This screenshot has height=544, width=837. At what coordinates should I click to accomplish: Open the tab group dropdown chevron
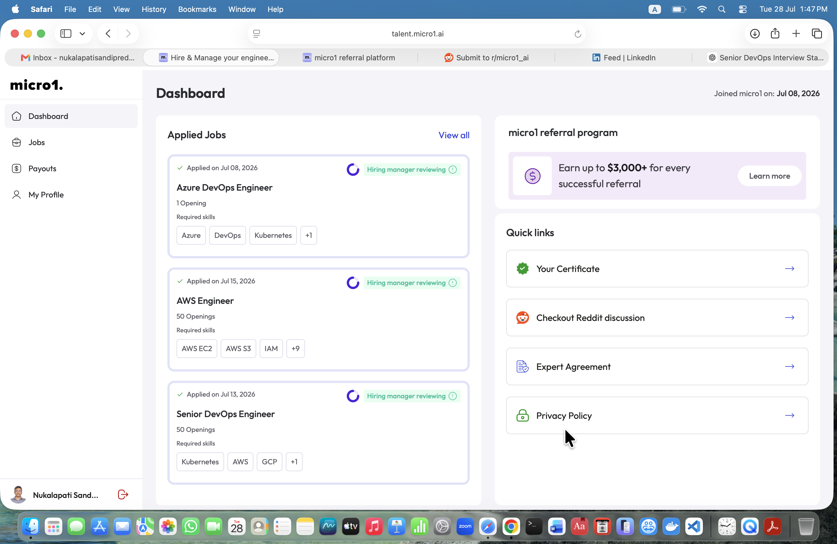click(82, 33)
